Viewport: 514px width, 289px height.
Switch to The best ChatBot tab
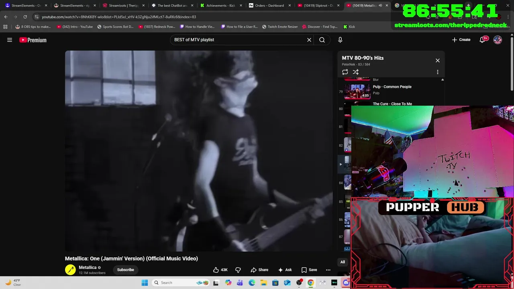(x=172, y=6)
